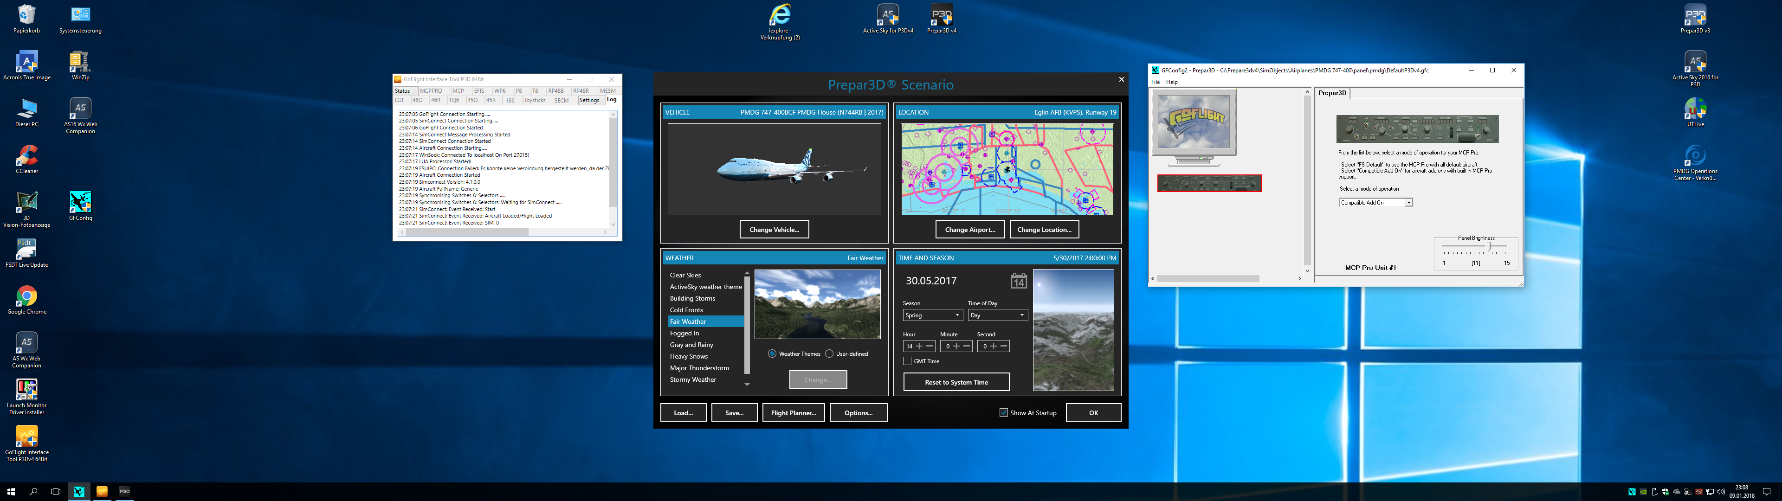
Task: Click the P3D taskbar icon
Action: click(x=124, y=491)
